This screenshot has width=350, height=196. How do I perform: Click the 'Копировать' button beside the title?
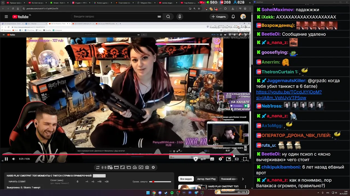(x=99, y=176)
